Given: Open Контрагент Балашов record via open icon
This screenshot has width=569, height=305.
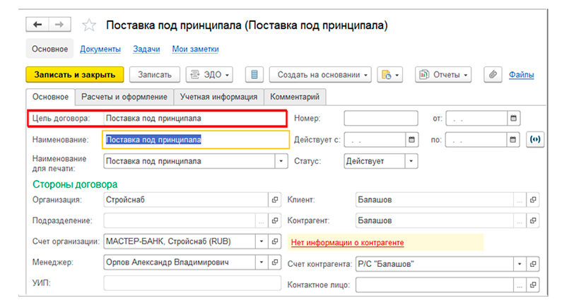Looking at the screenshot, I should point(533,220).
